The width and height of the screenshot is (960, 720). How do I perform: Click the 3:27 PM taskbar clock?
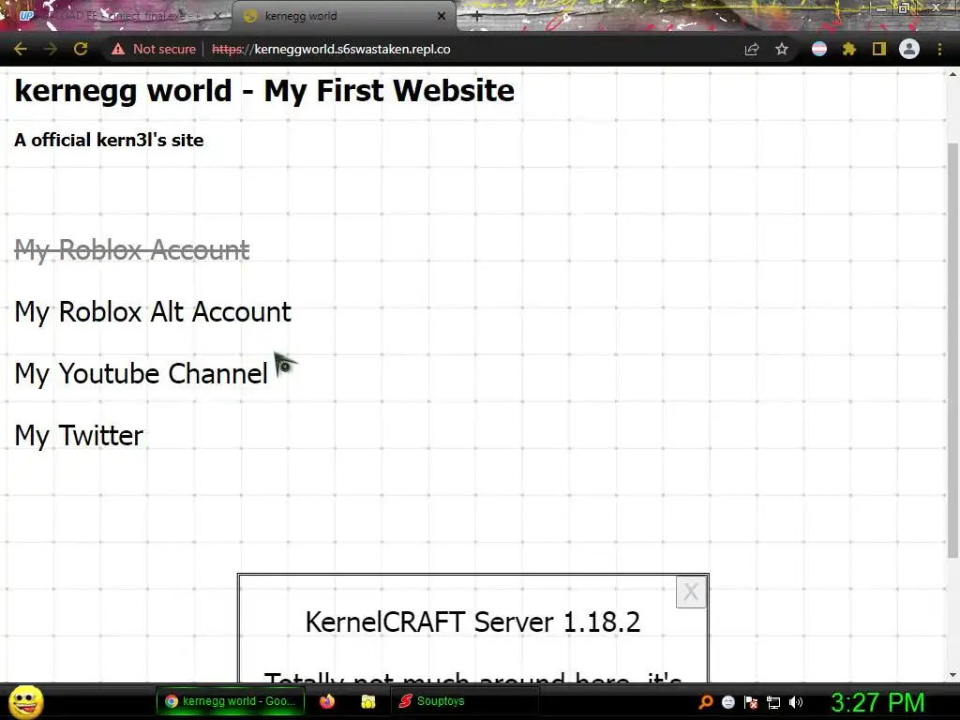877,702
